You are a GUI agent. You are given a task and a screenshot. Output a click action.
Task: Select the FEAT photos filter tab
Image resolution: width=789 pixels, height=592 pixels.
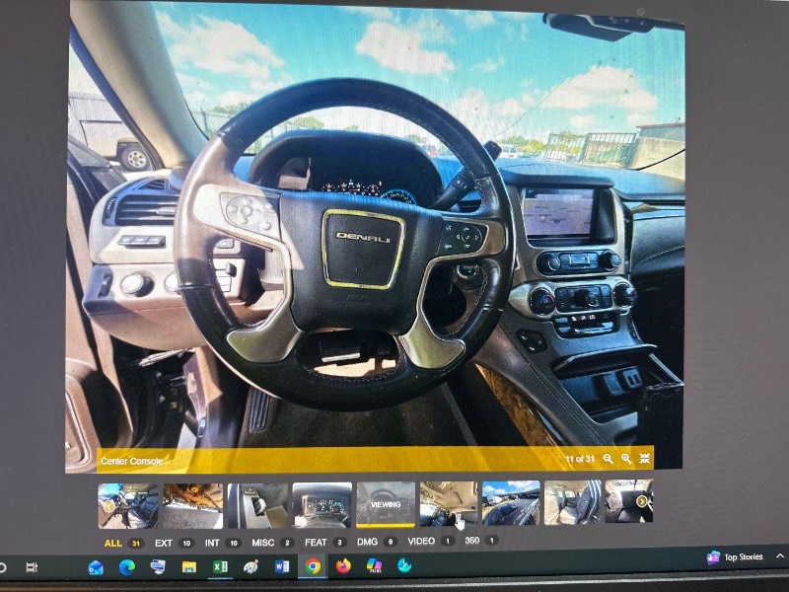(x=324, y=542)
